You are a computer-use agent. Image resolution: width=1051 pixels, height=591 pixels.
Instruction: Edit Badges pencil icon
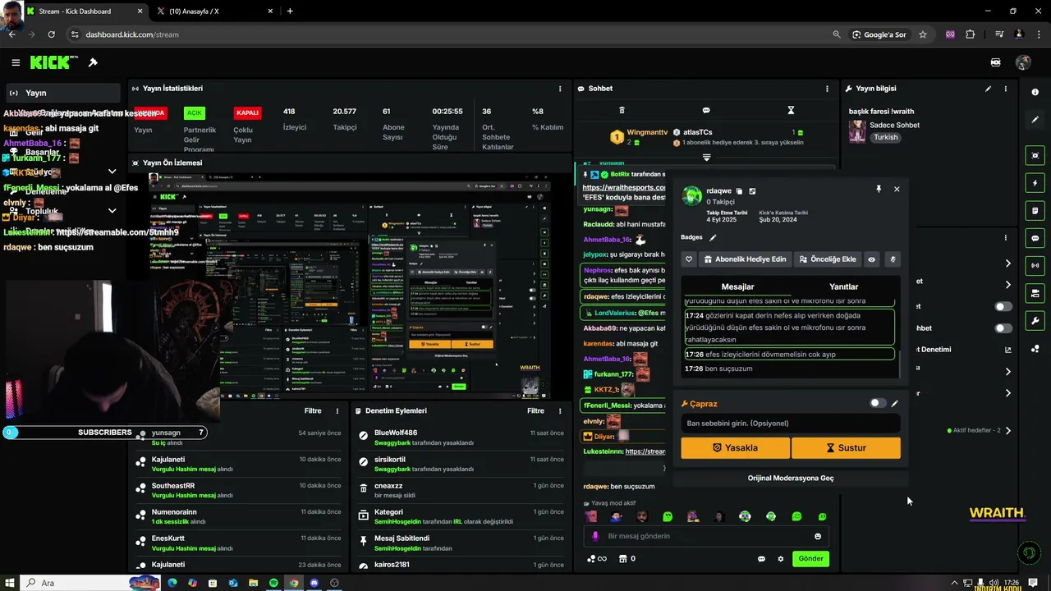point(713,237)
